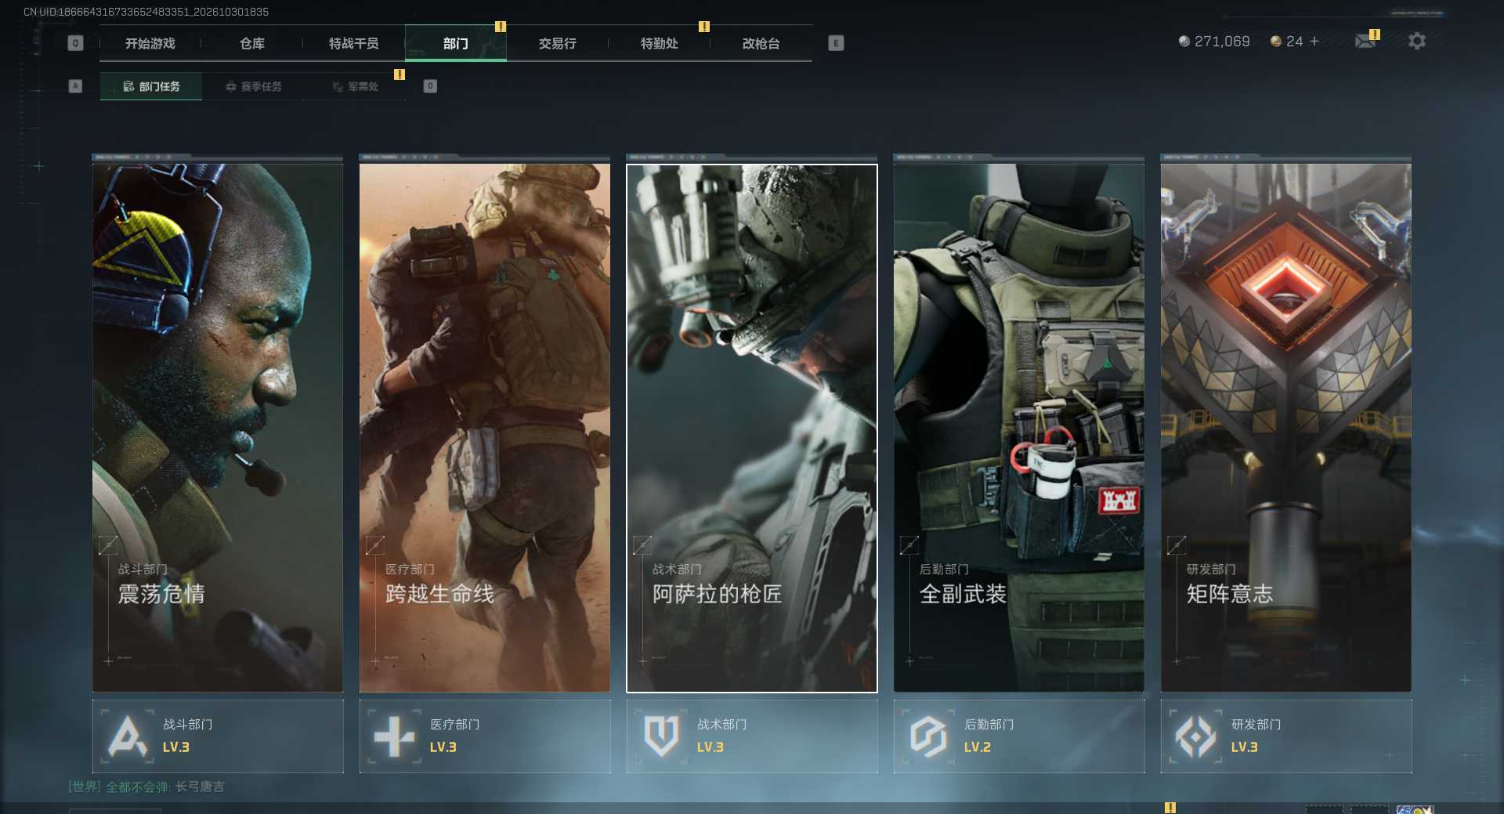1504x814 pixels.
Task: Click the 研发部门 LV.3 panel
Action: click(1286, 736)
